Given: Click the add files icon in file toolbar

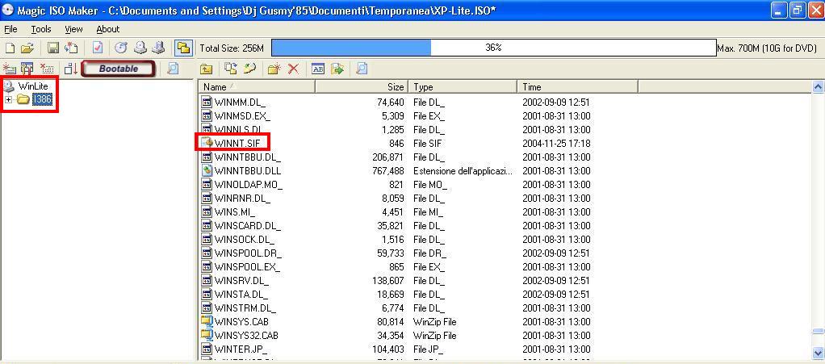Looking at the screenshot, I should pyautogui.click(x=230, y=69).
